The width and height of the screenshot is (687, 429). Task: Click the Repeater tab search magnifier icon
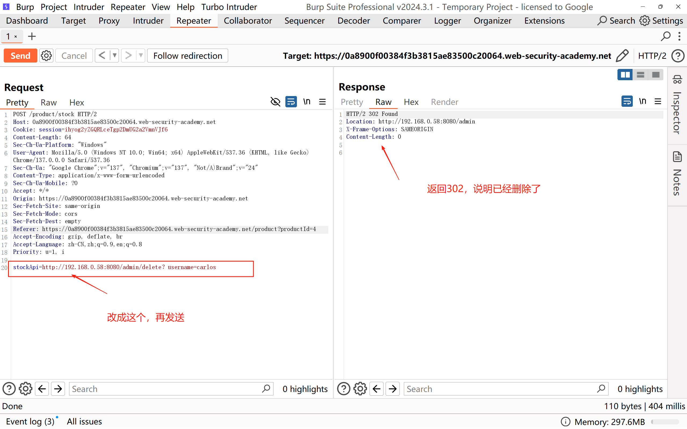(666, 36)
